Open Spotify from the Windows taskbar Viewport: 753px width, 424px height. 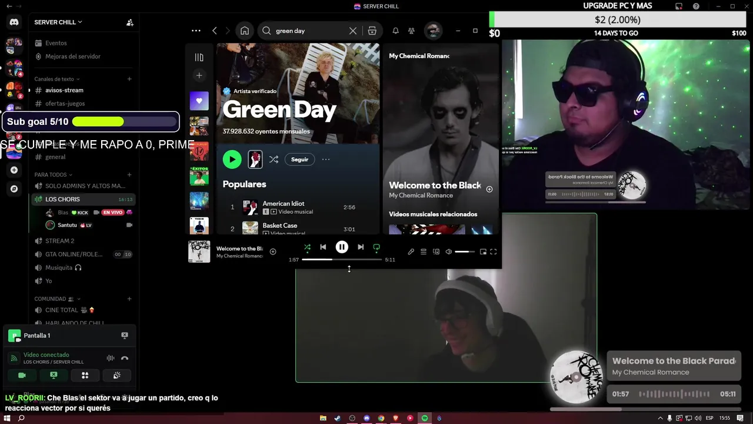(x=425, y=418)
